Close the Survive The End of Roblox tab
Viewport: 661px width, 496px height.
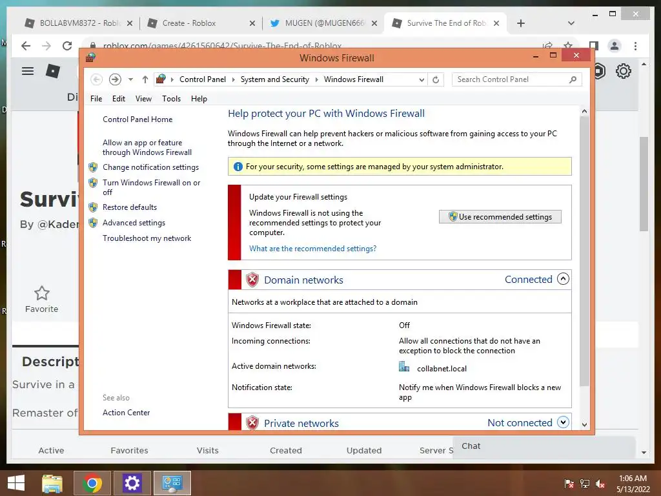(496, 23)
